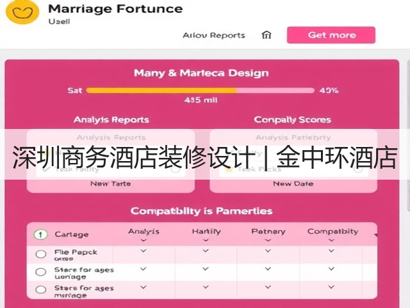Screen dimensions: 410x308
Task: Expand Stare for ages mariage Hartiily chevron
Action: click(x=206, y=287)
